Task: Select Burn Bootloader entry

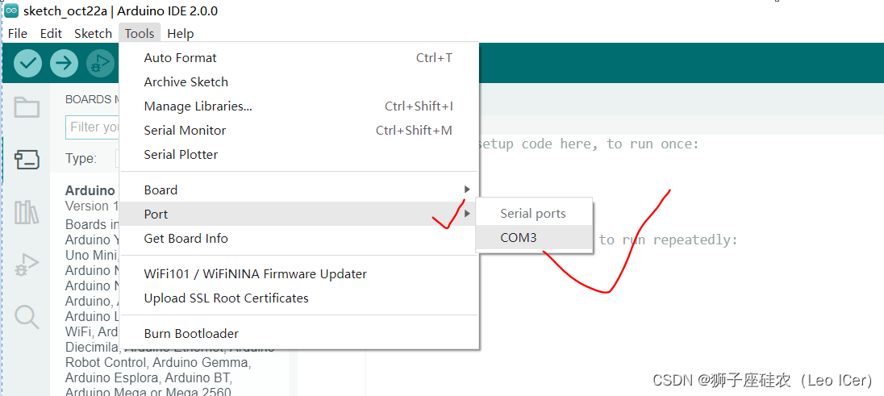Action: (x=298, y=333)
